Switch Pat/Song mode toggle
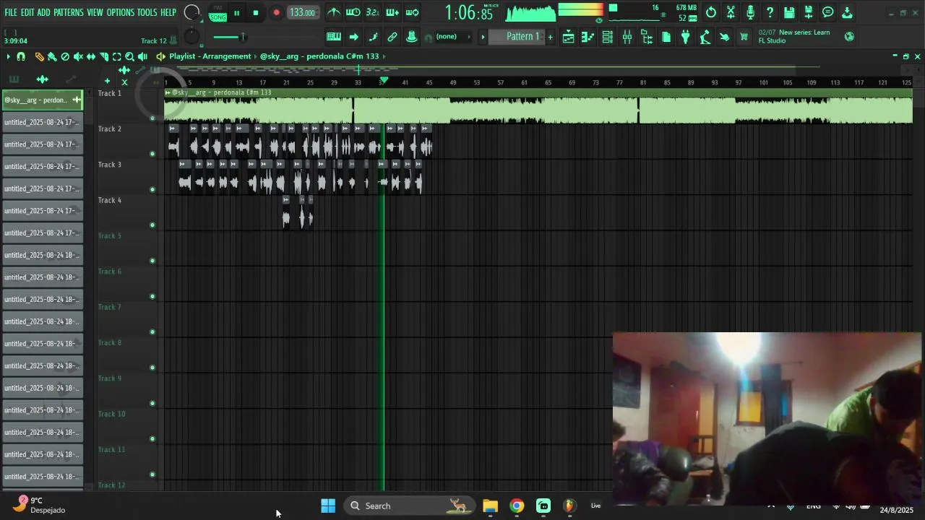 coord(218,13)
